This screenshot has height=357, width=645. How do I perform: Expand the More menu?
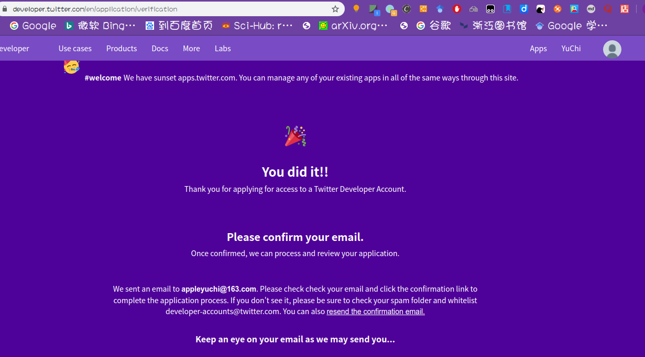point(191,49)
